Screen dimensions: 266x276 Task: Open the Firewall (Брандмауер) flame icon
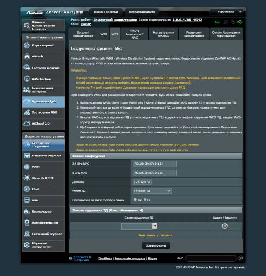(27, 212)
